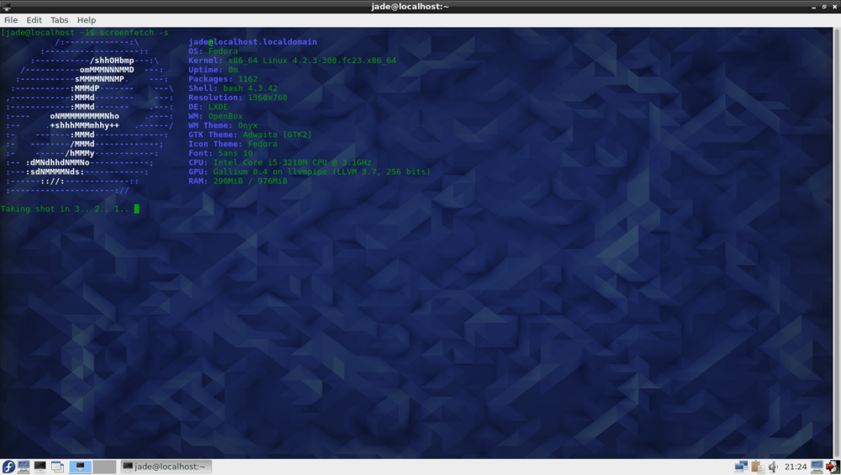Image resolution: width=841 pixels, height=475 pixels.
Task: Click the terminal vertical scrollbar
Action: coord(837,242)
